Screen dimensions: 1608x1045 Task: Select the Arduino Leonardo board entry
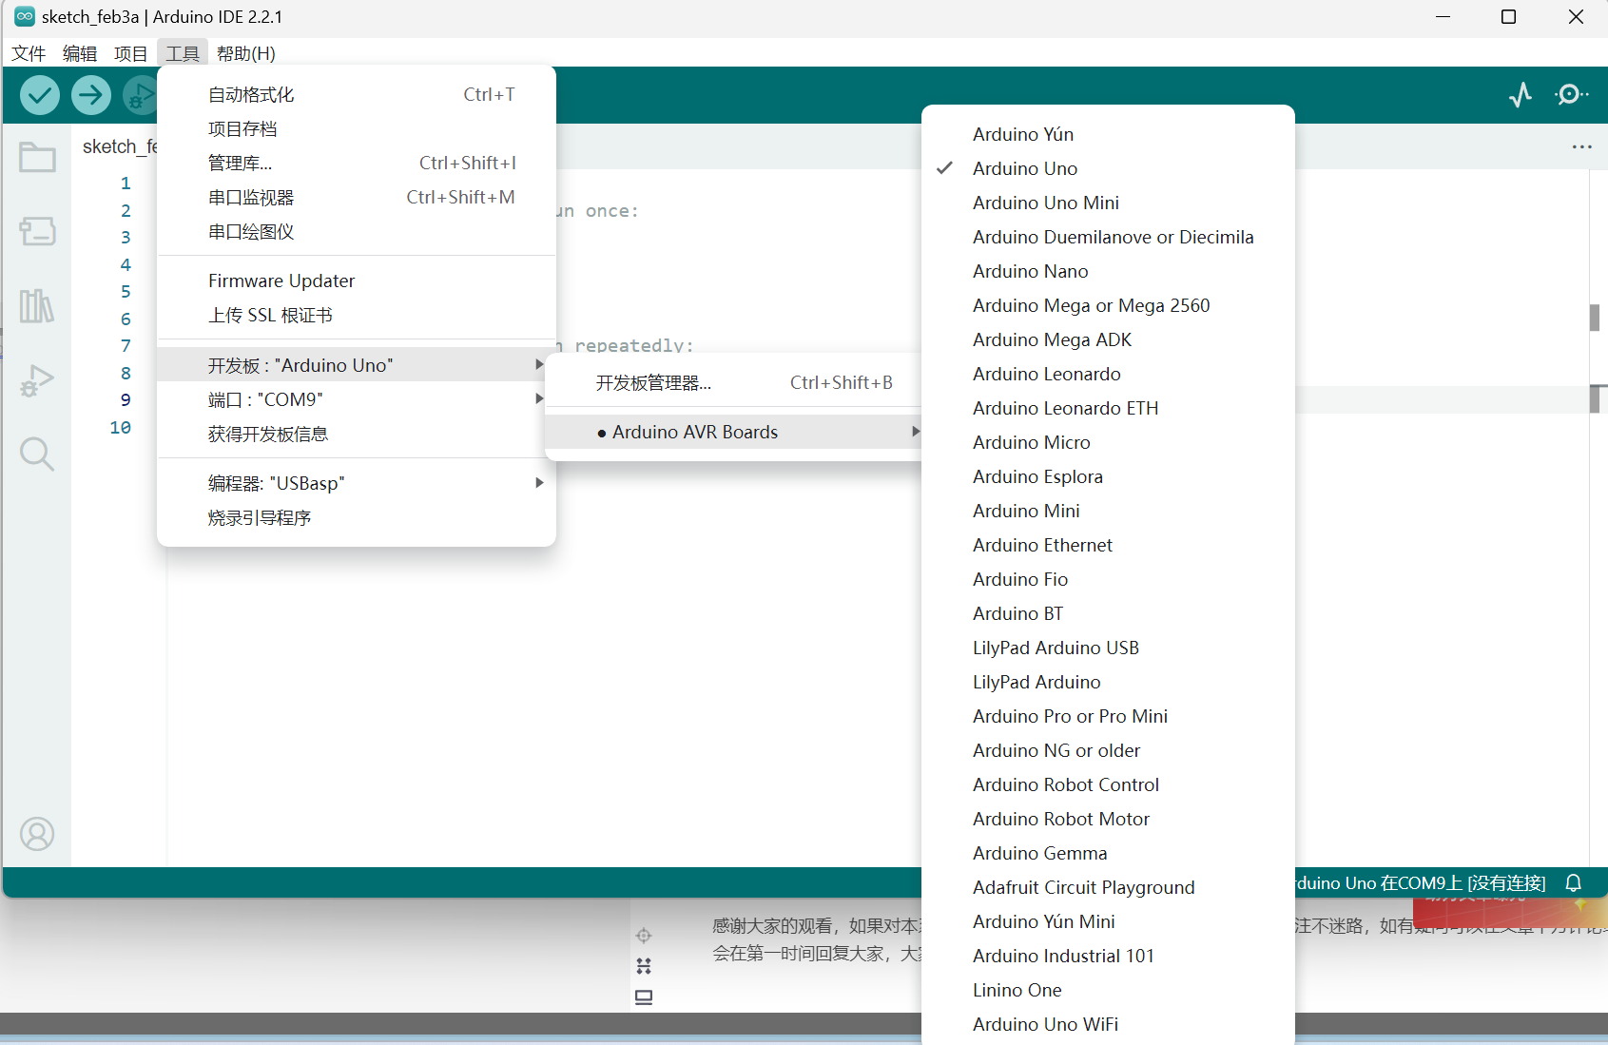(x=1108, y=374)
